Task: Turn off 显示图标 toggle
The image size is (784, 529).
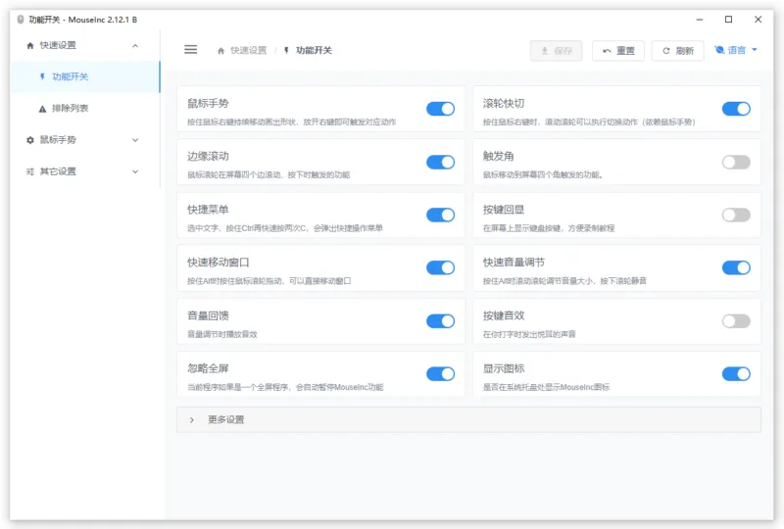Action: (x=736, y=374)
